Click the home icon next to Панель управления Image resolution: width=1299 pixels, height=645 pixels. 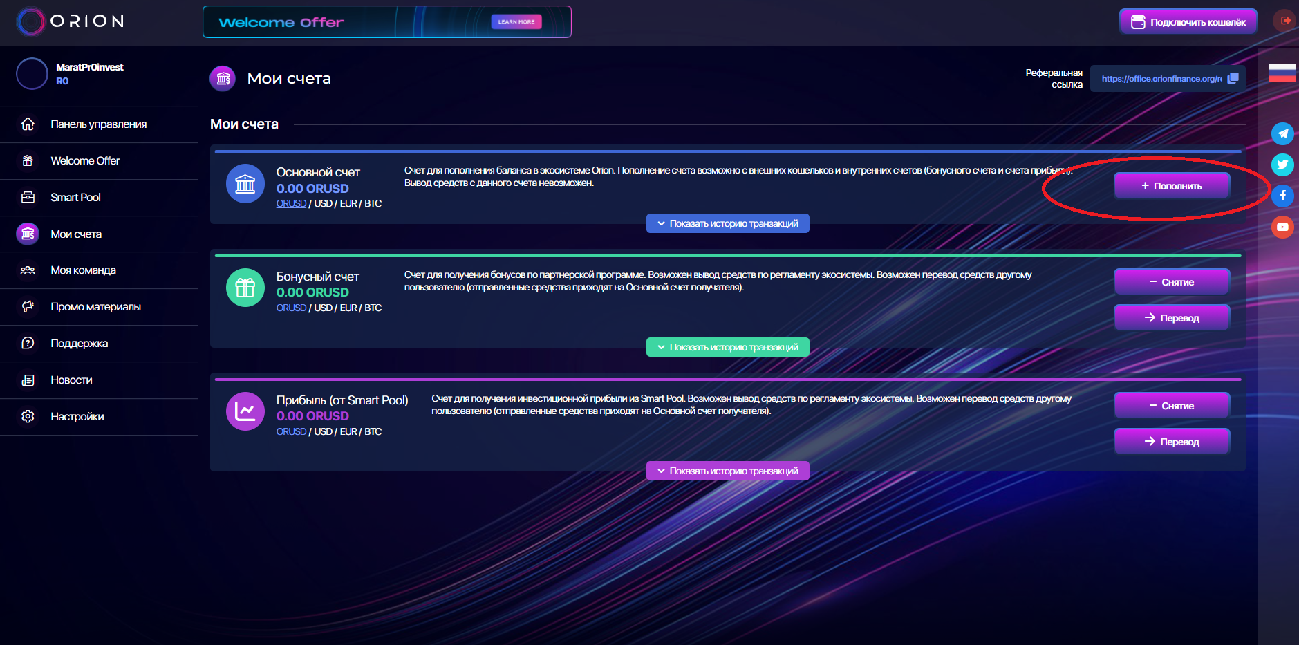coord(28,124)
